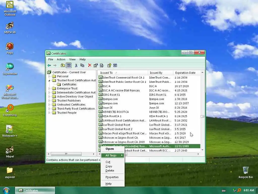
Task: Click the Export List toolbar icon
Action: pyautogui.click(x=102, y=65)
